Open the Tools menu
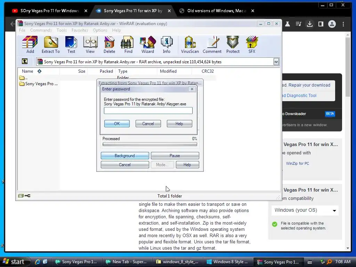Image resolution: width=356 pixels, height=267 pixels. (x=62, y=30)
